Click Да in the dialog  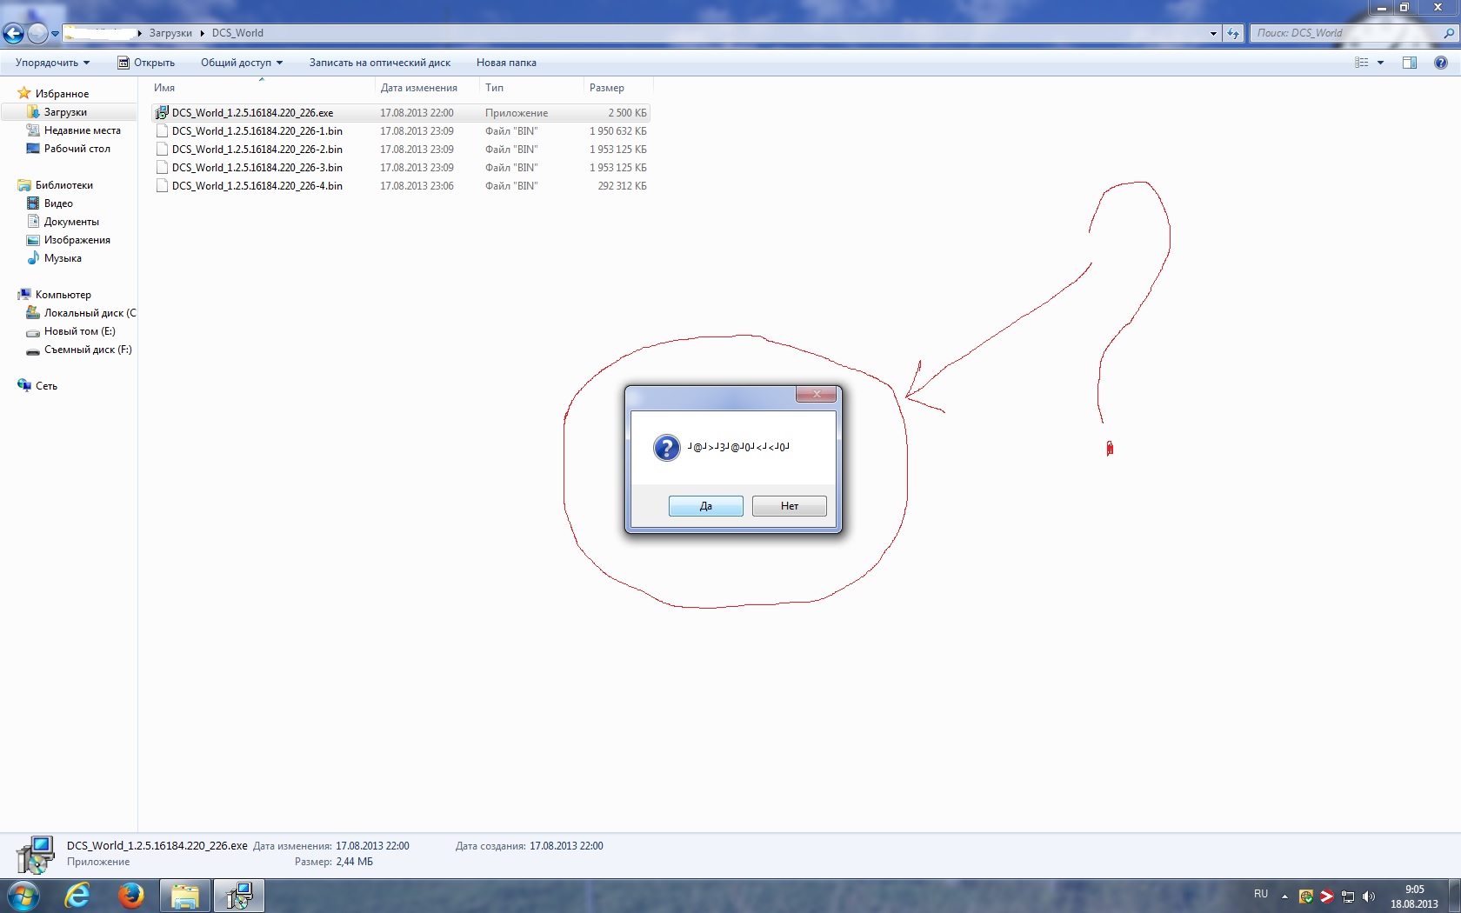click(706, 506)
